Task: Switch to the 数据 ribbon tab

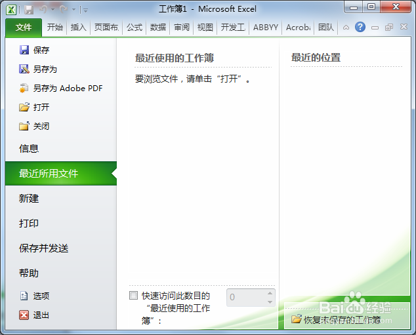Action: coord(158,28)
